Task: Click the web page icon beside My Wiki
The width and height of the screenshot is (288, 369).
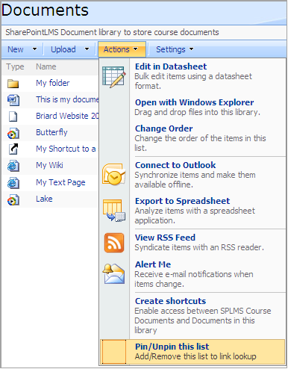Action: pyautogui.click(x=13, y=166)
